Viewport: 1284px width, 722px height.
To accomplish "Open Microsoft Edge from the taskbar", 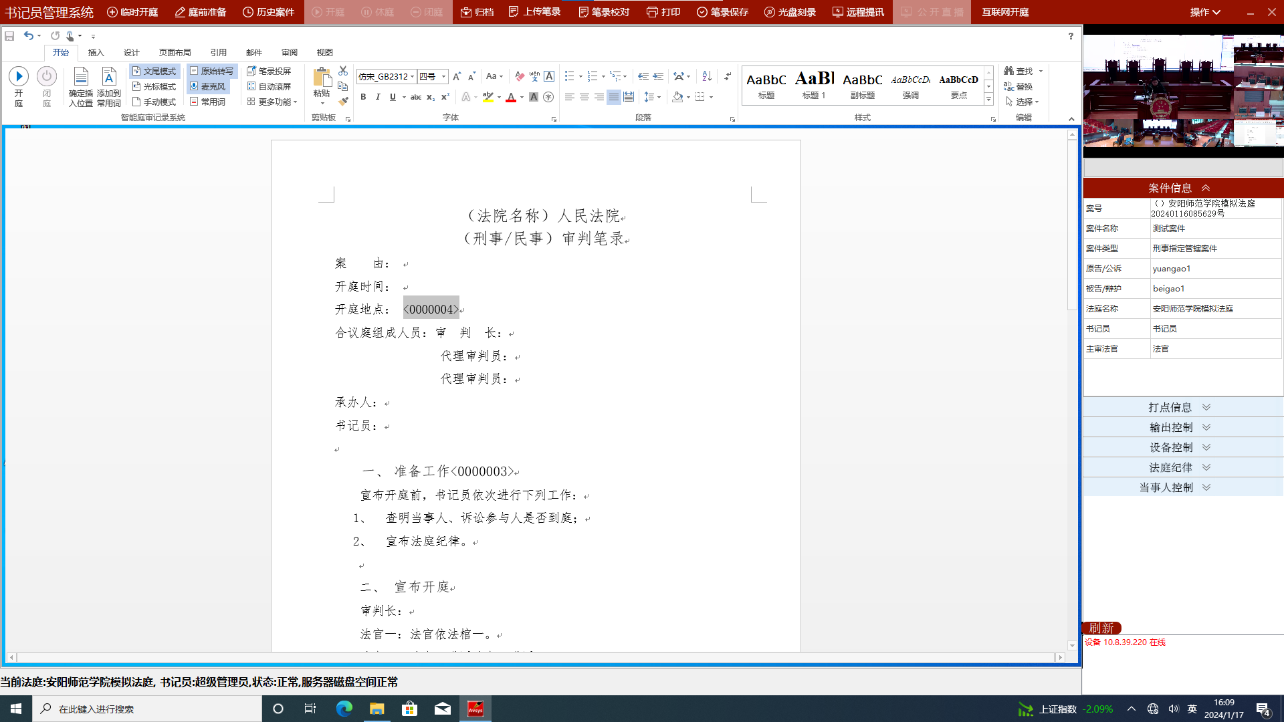I will coord(344,709).
